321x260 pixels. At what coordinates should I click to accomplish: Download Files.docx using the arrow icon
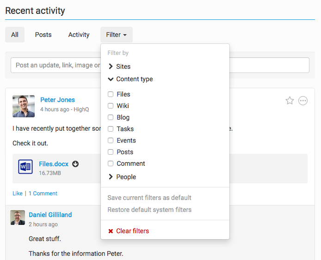pos(75,164)
